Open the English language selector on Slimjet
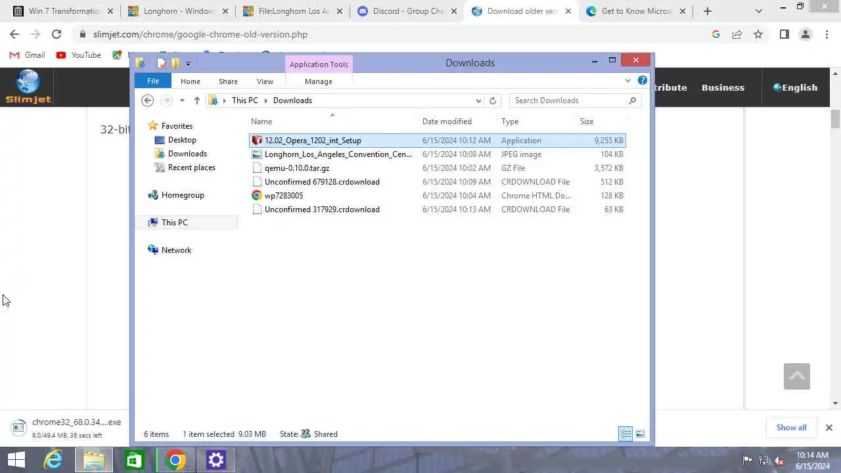 (x=795, y=87)
